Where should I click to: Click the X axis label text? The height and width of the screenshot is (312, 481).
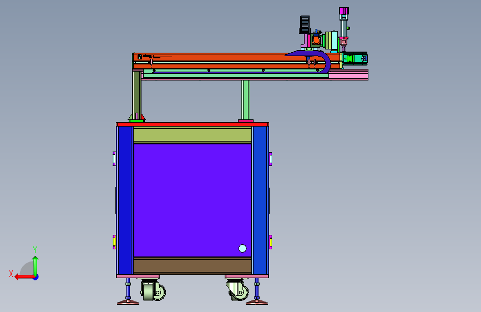tap(11, 274)
